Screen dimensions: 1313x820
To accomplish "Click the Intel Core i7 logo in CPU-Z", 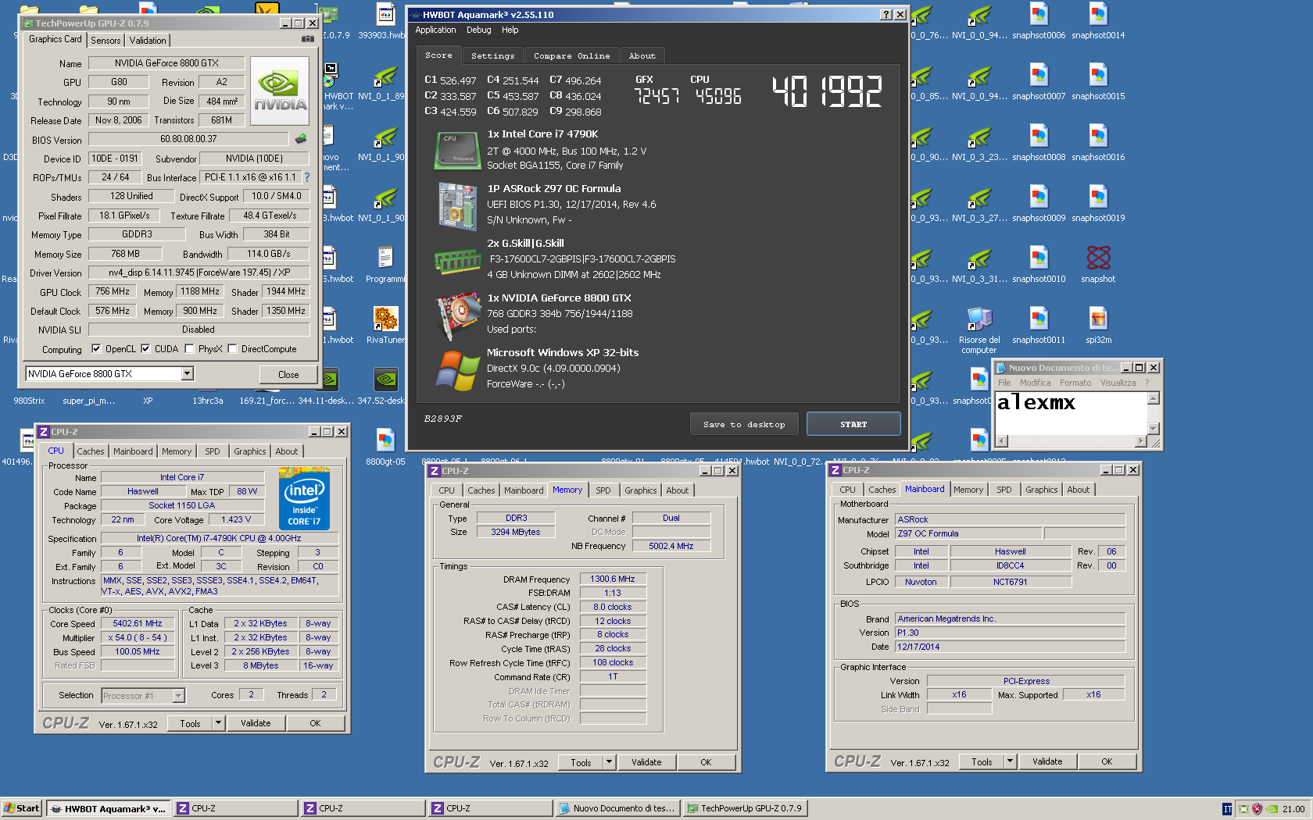I will [x=304, y=499].
